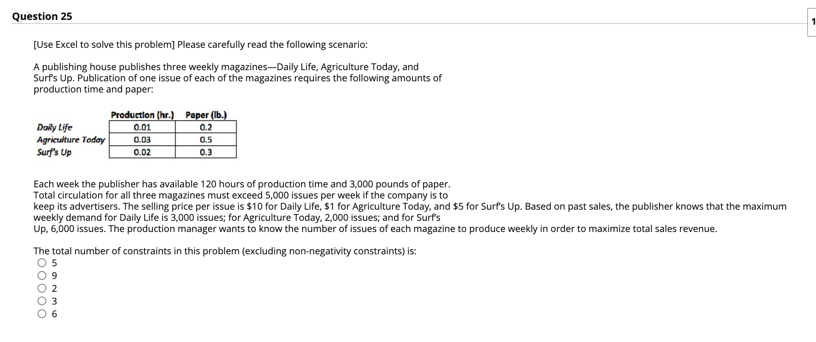Select the radio button for answer 6
This screenshot has width=816, height=342.
[x=42, y=314]
